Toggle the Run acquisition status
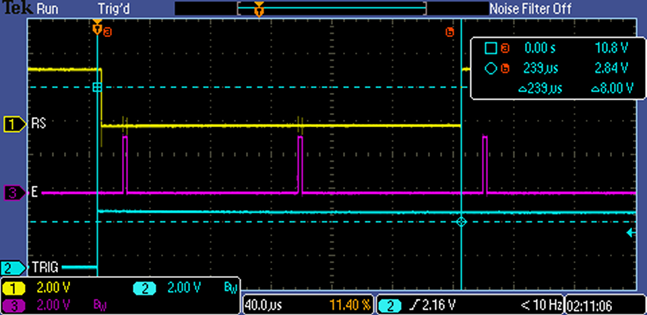The image size is (647, 315). 47,9
